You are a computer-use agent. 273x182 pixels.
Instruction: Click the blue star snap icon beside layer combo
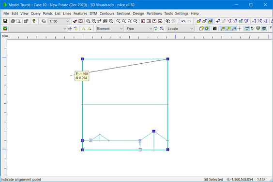[70, 28]
